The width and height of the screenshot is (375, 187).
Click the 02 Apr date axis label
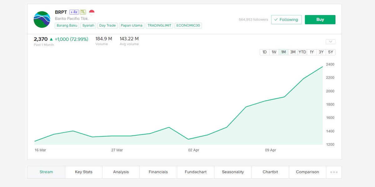[x=194, y=150]
